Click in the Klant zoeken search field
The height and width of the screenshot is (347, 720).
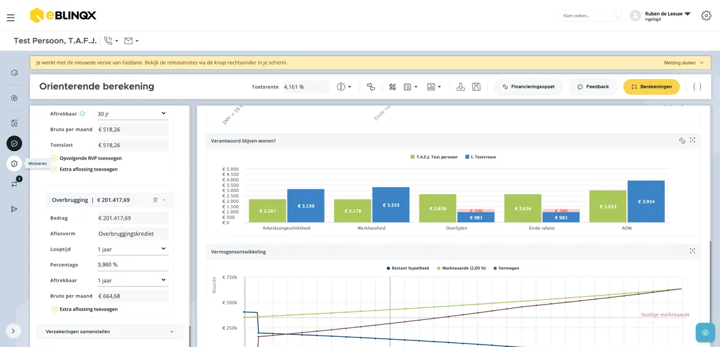click(590, 16)
